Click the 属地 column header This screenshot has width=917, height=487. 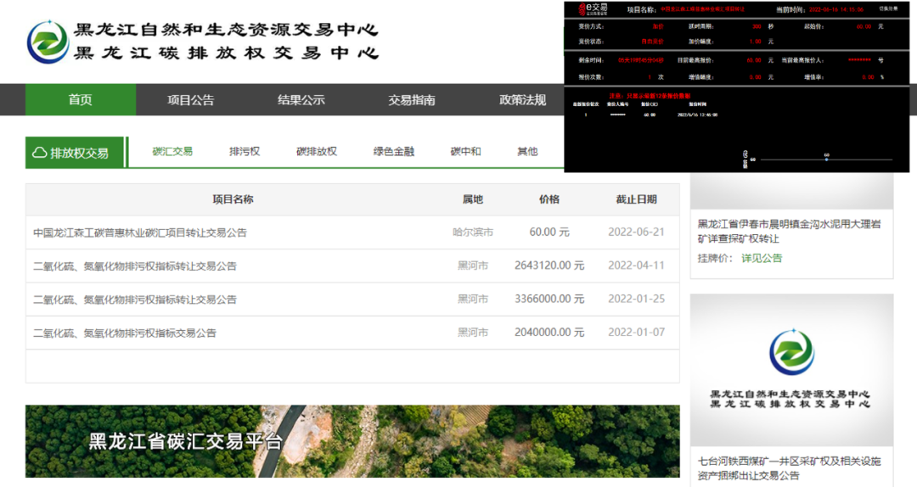[x=473, y=199]
